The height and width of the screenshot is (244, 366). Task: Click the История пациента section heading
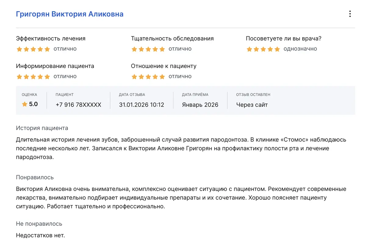click(42, 128)
